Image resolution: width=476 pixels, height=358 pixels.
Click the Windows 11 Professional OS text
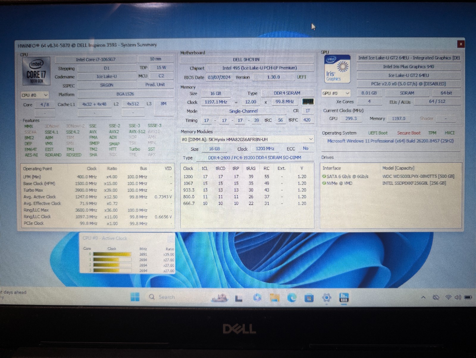pos(390,141)
